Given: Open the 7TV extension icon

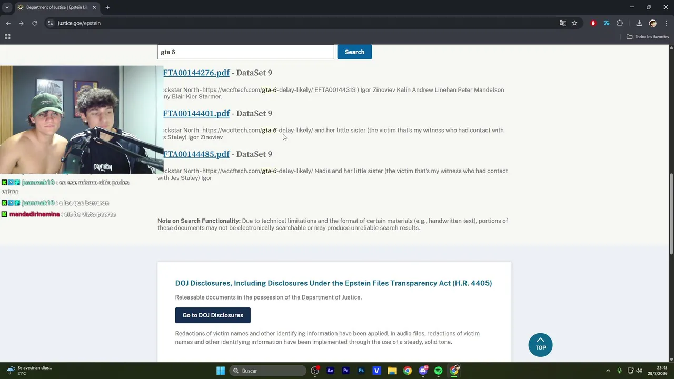Looking at the screenshot, I should pos(607,23).
